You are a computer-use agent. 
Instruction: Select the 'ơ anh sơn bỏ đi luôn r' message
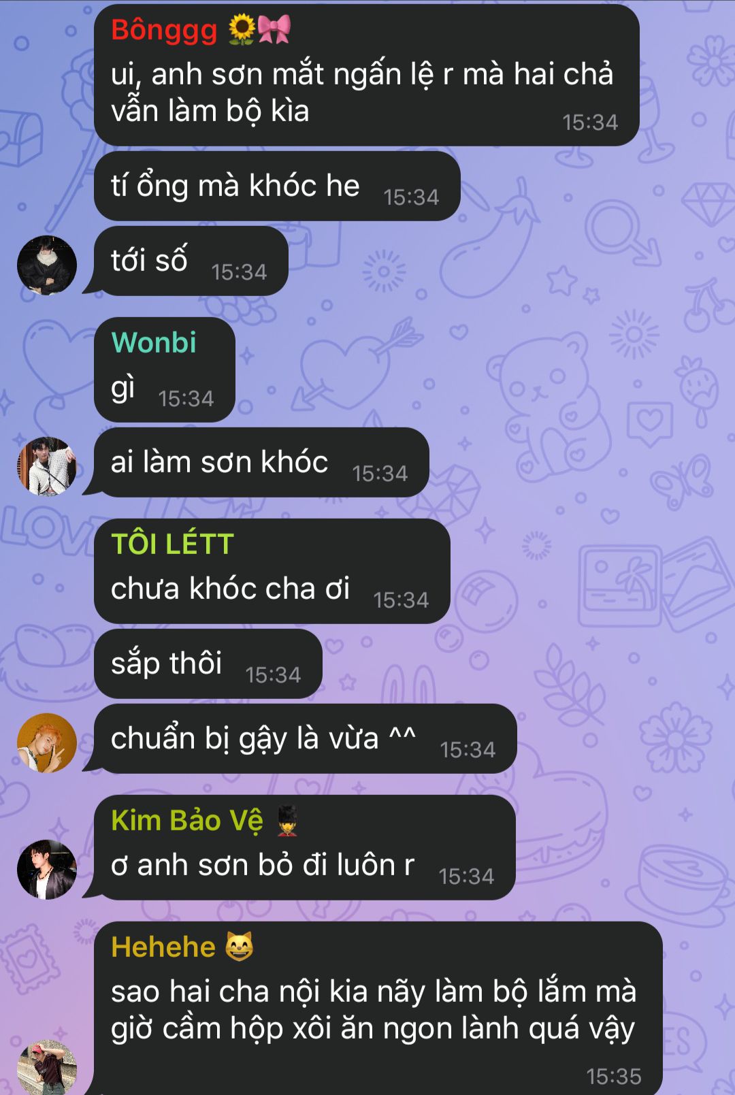[x=304, y=847]
